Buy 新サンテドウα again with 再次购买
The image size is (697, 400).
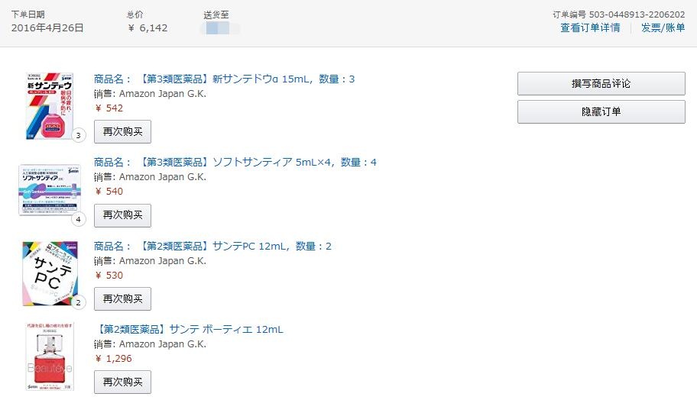[122, 131]
